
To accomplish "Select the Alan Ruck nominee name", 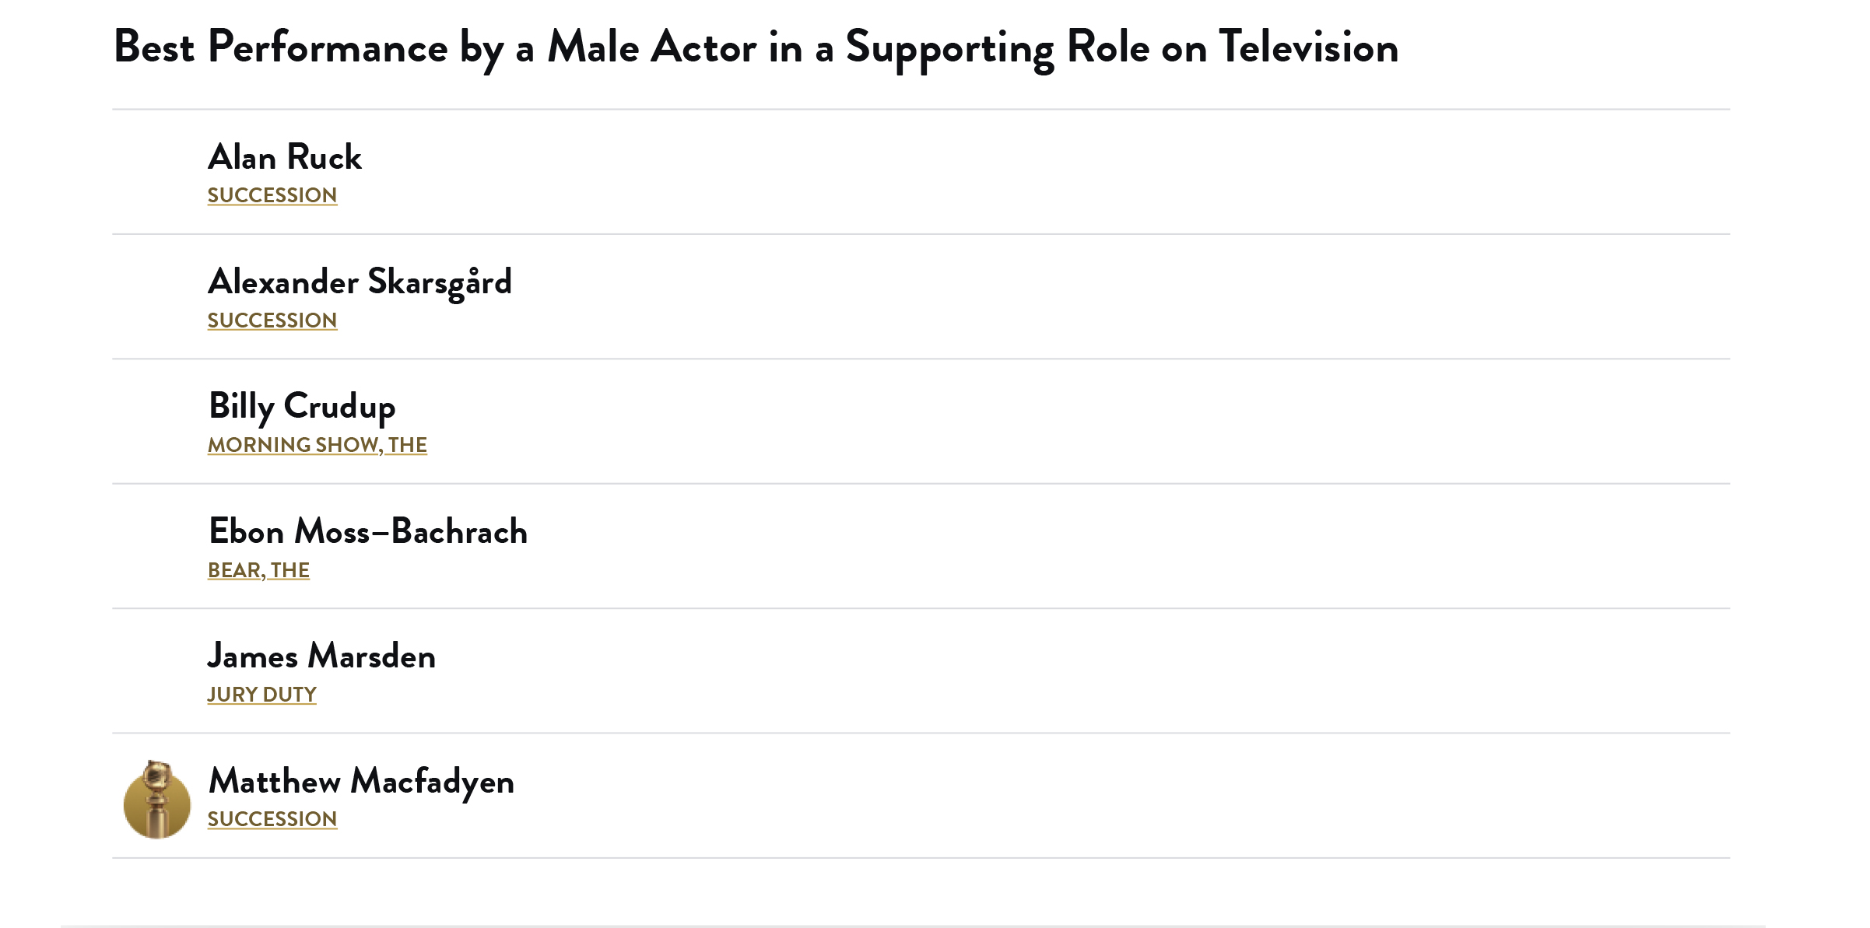I will click(x=285, y=157).
